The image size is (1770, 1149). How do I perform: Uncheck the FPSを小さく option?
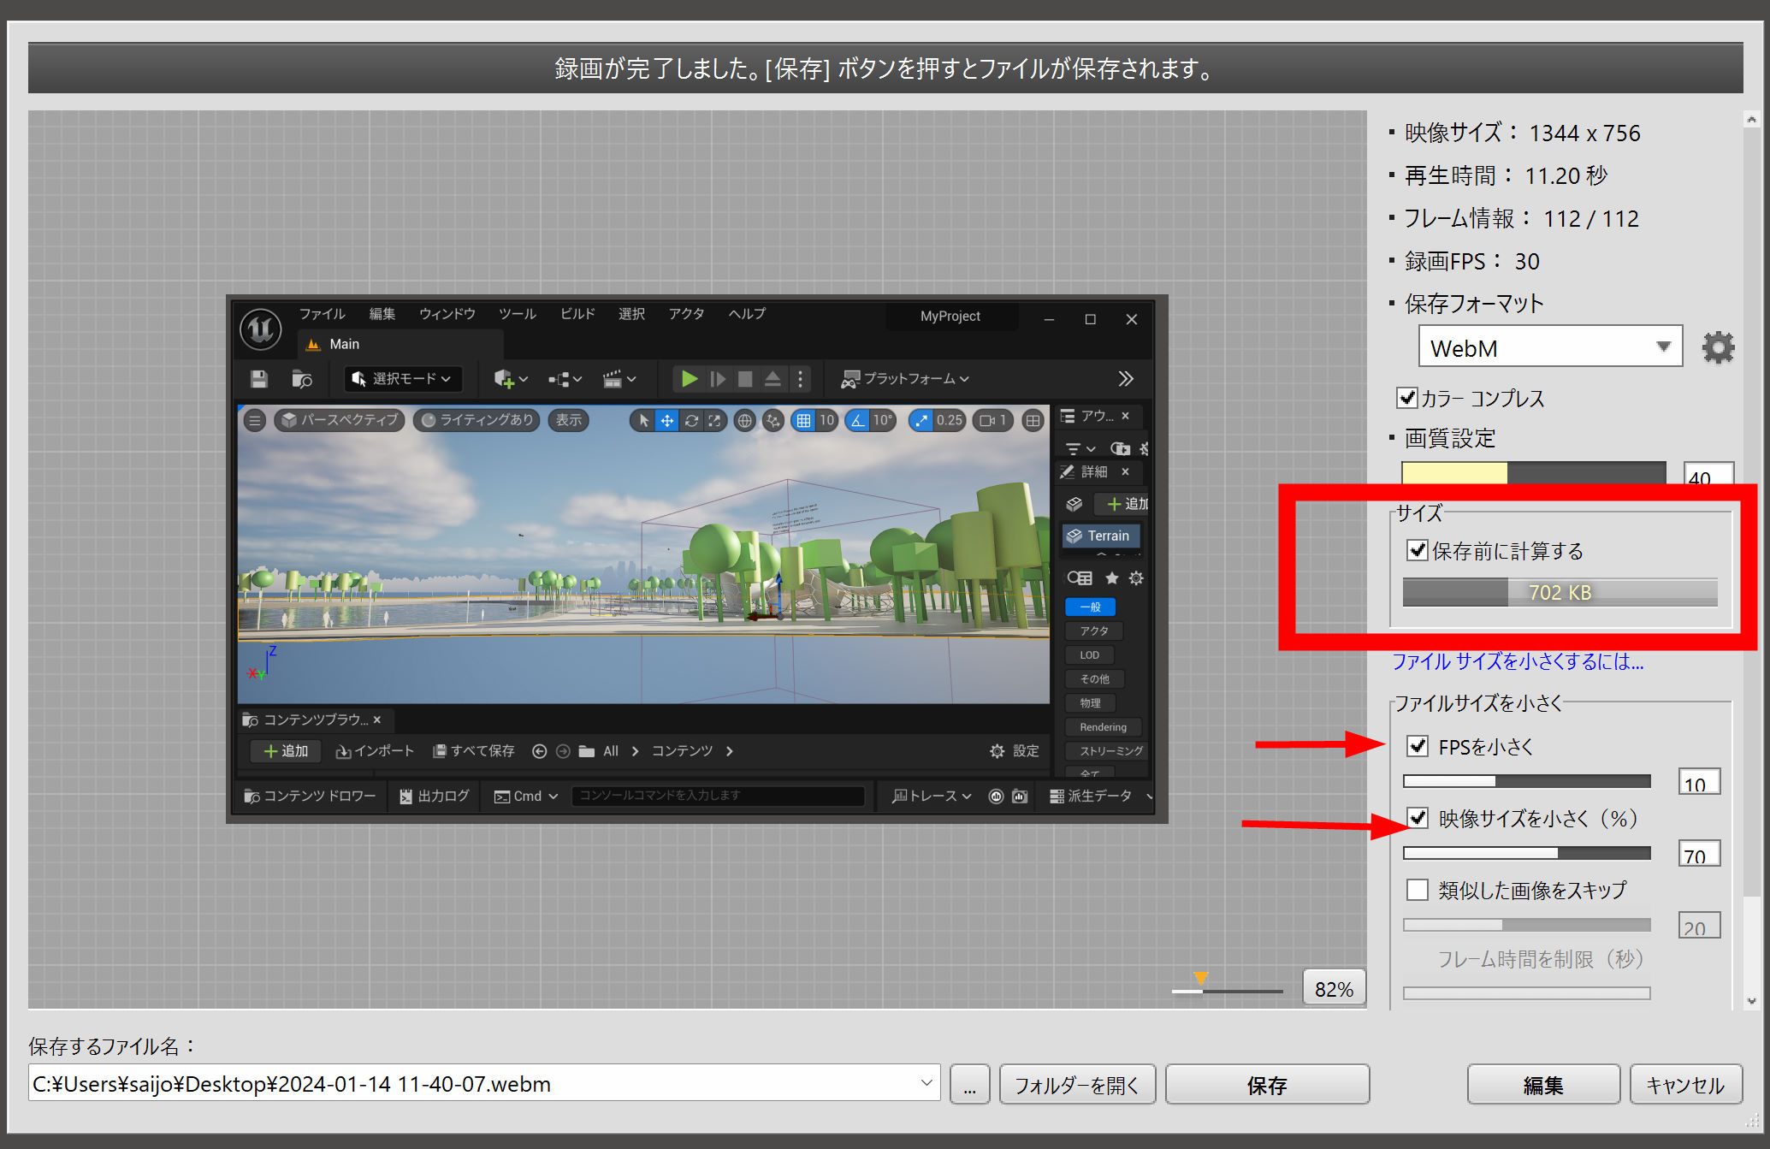tap(1418, 746)
